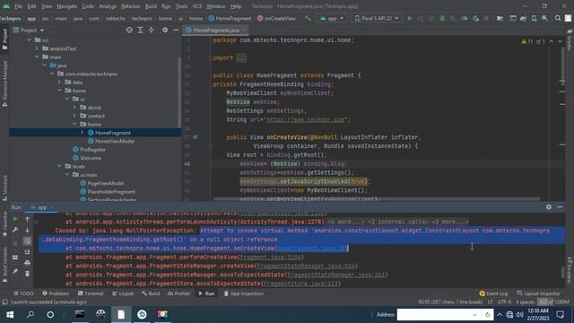The width and height of the screenshot is (574, 323).
Task: Open the Pixel 5 API device dropdown
Action: pos(377,18)
